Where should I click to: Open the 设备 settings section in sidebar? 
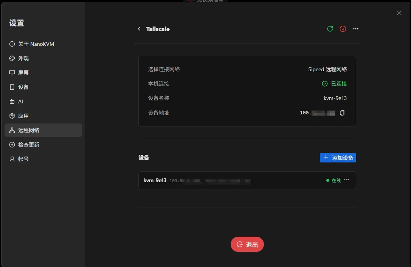click(43, 87)
